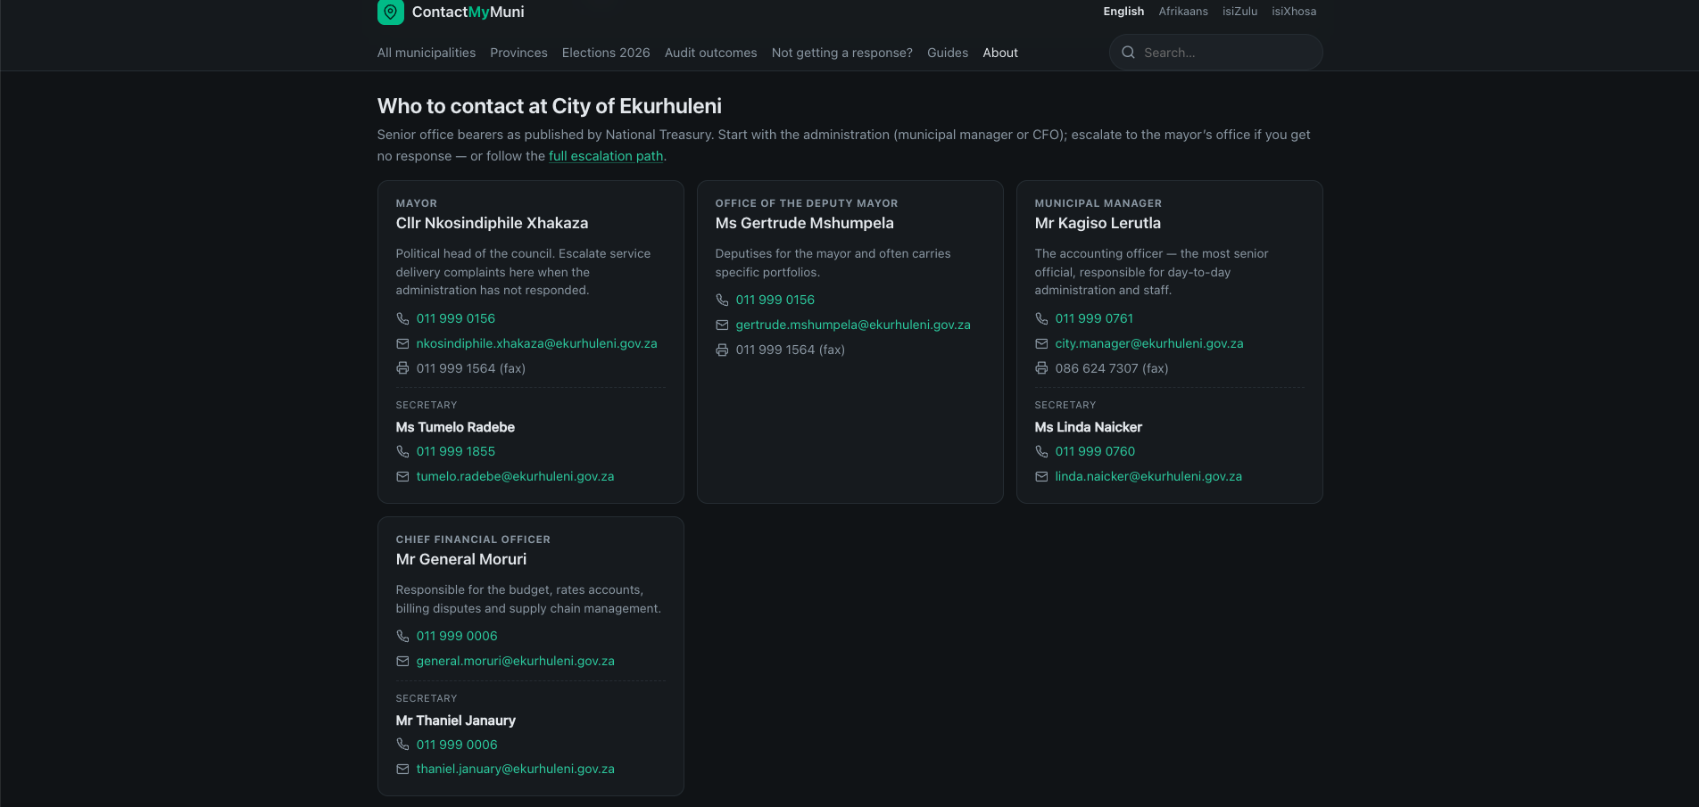Follow the full escalation path link
Viewport: 1699px width, 807px height.
tap(606, 156)
